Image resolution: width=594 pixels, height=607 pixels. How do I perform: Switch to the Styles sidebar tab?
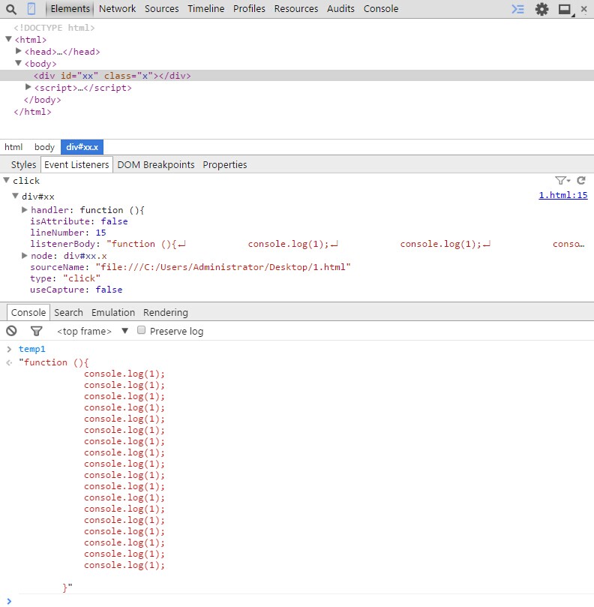23,165
